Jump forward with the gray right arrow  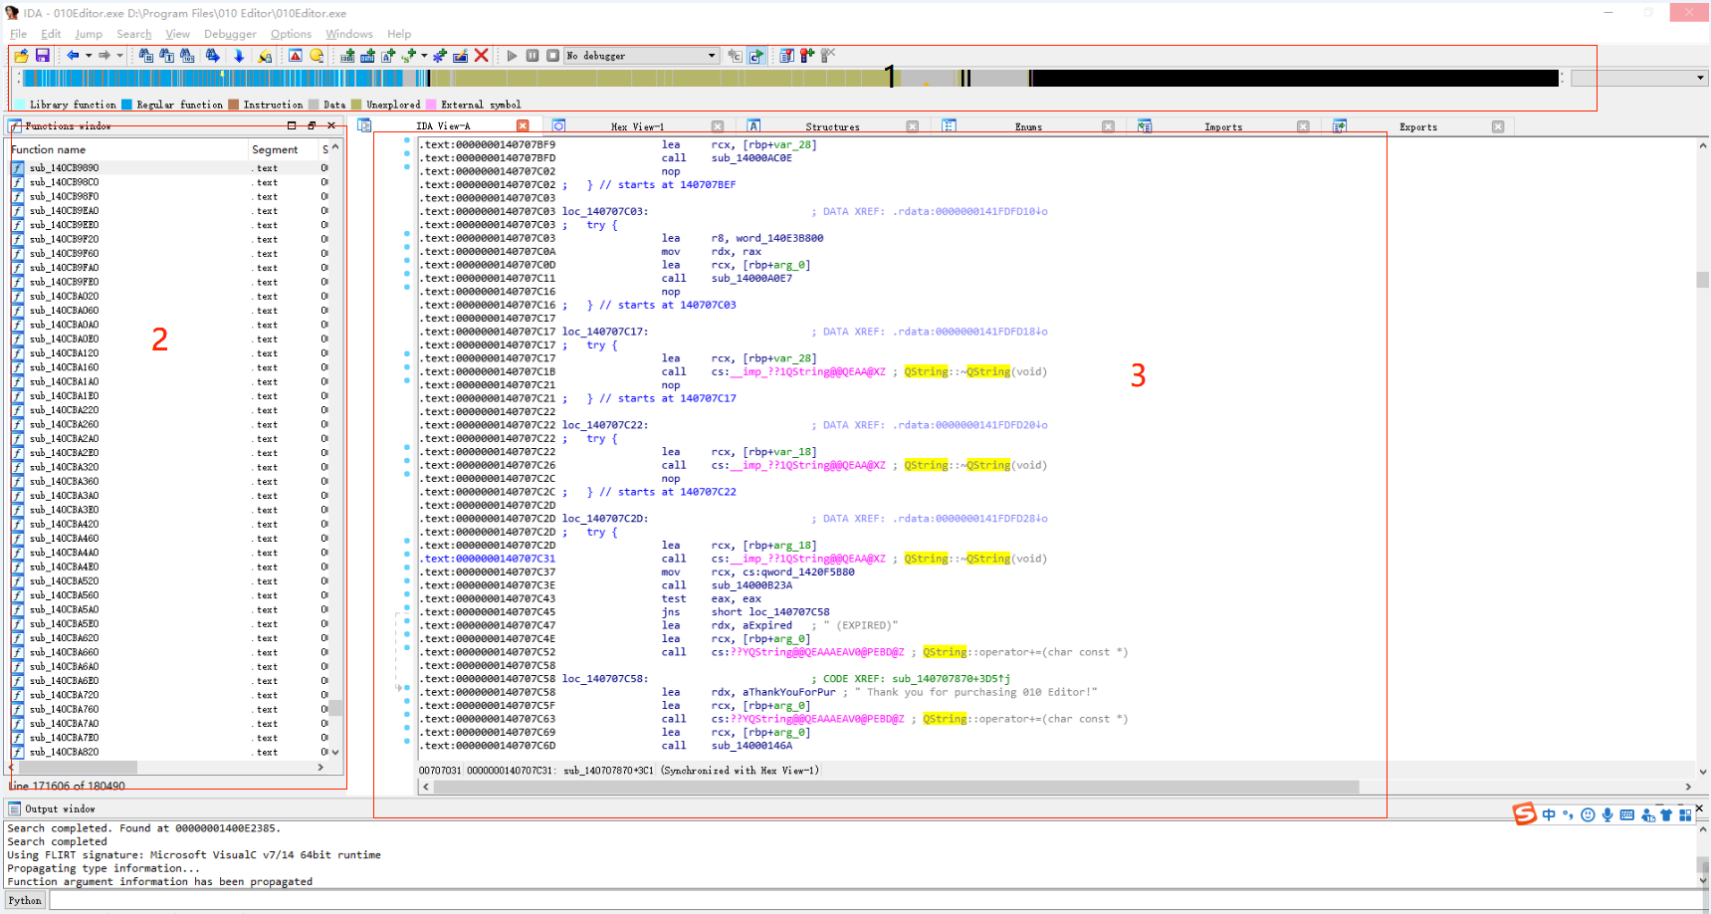(105, 56)
